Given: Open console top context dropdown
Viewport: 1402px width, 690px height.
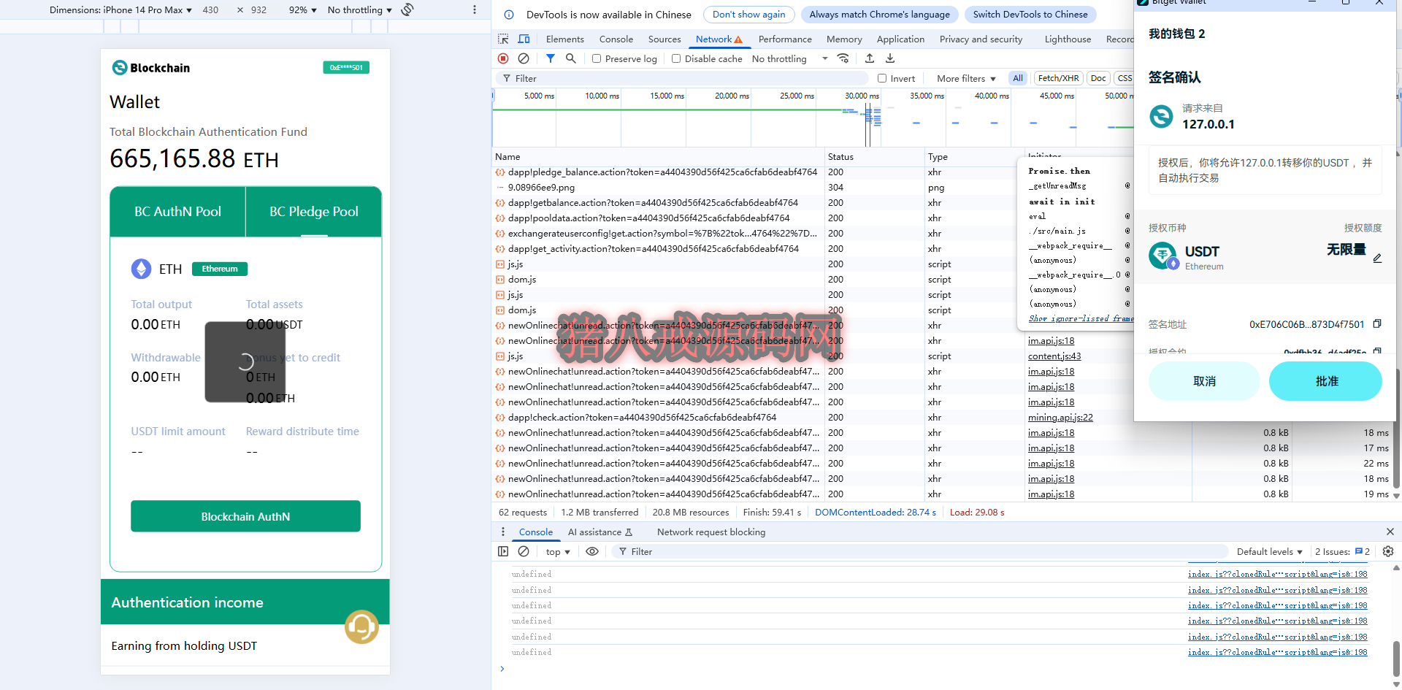Looking at the screenshot, I should (x=558, y=551).
